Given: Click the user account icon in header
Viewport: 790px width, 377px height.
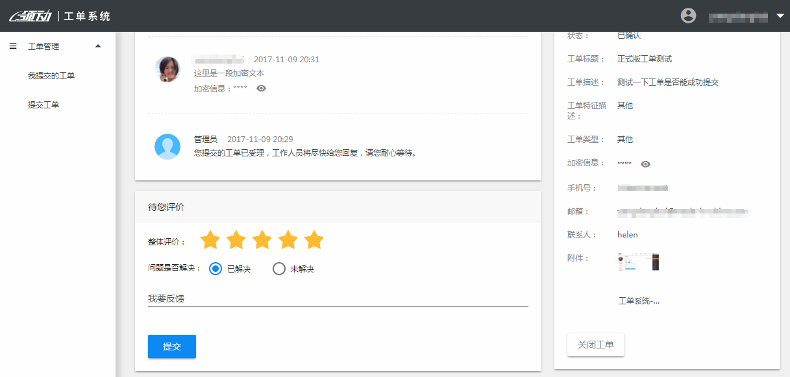Looking at the screenshot, I should point(688,16).
